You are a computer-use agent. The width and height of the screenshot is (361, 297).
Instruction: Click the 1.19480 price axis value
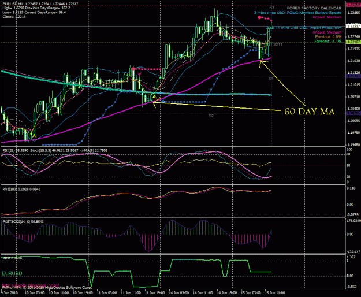point(353,145)
